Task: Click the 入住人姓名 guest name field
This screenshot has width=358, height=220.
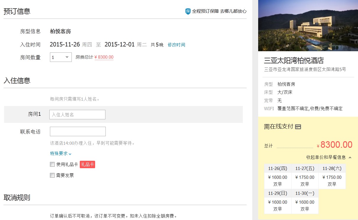Action: tap(77, 115)
